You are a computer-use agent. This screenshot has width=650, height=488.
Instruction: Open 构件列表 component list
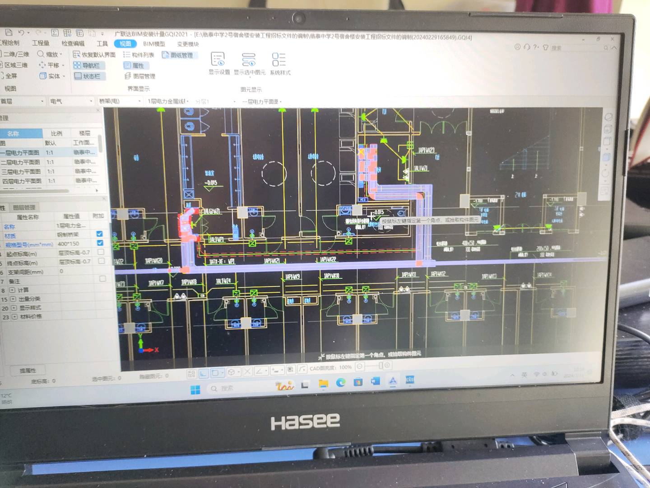tap(139, 55)
